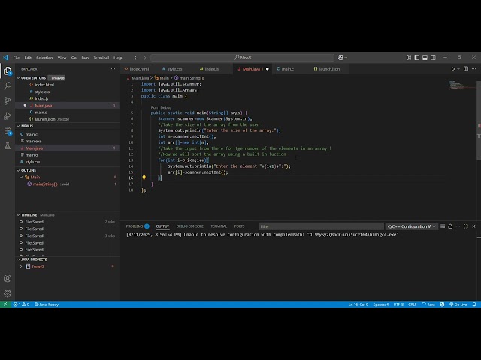The image size is (481, 360).
Task: Switch to the Debug Console tab
Action: 190,226
